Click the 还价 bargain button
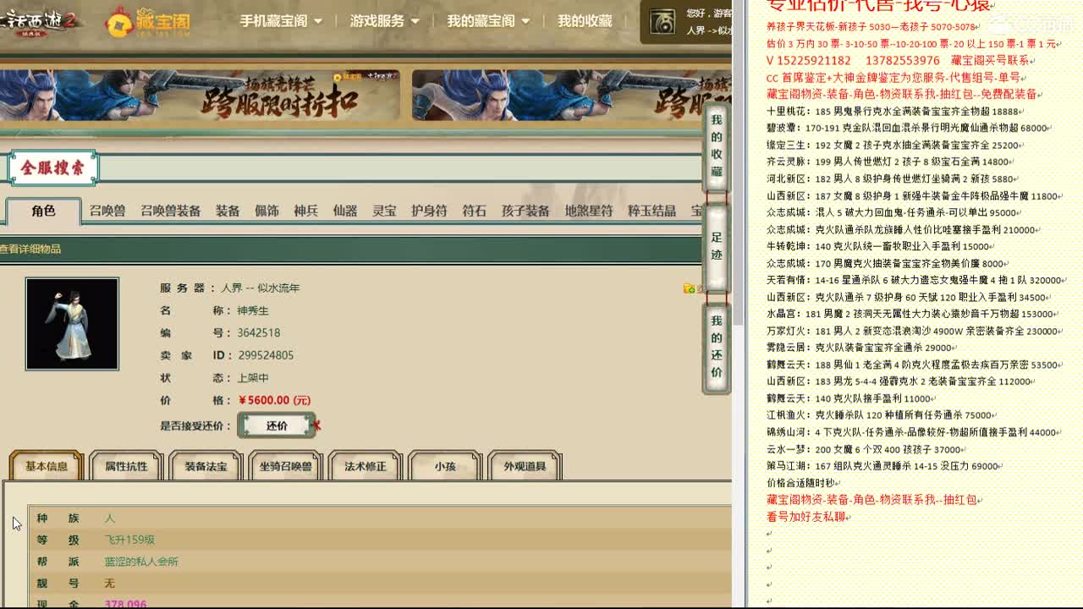 (x=277, y=425)
